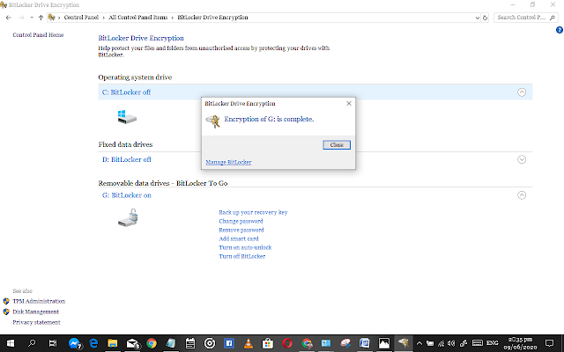Open Facebook app from taskbar
Screen dimensions: 564x352
229,343
